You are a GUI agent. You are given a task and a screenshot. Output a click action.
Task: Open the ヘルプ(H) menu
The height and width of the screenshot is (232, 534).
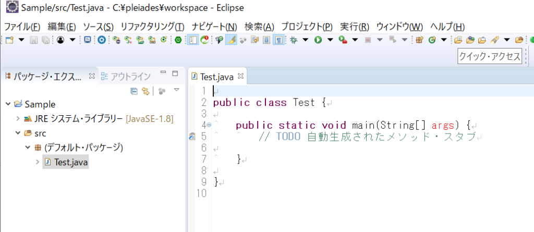[x=447, y=27]
